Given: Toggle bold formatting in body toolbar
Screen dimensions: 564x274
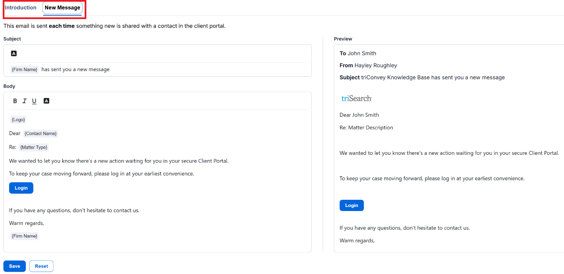Looking at the screenshot, I should [x=15, y=101].
